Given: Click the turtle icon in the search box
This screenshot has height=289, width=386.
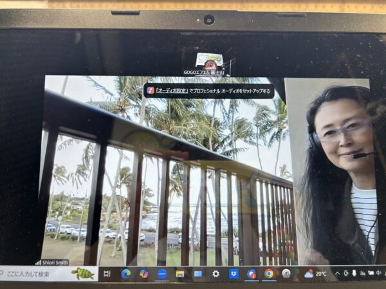Looking at the screenshot, I should pyautogui.click(x=82, y=274).
